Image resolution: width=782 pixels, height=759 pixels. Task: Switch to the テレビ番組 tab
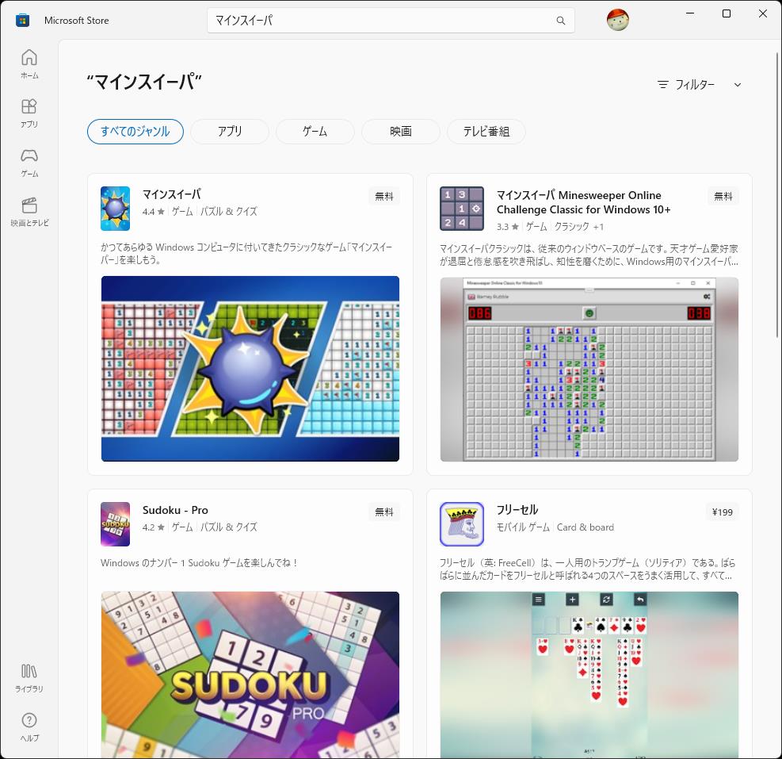486,132
